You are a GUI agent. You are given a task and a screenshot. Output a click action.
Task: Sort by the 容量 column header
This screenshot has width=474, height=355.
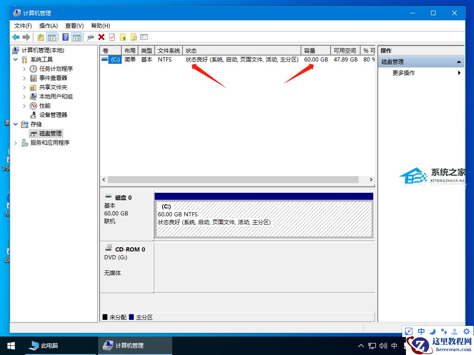point(316,50)
